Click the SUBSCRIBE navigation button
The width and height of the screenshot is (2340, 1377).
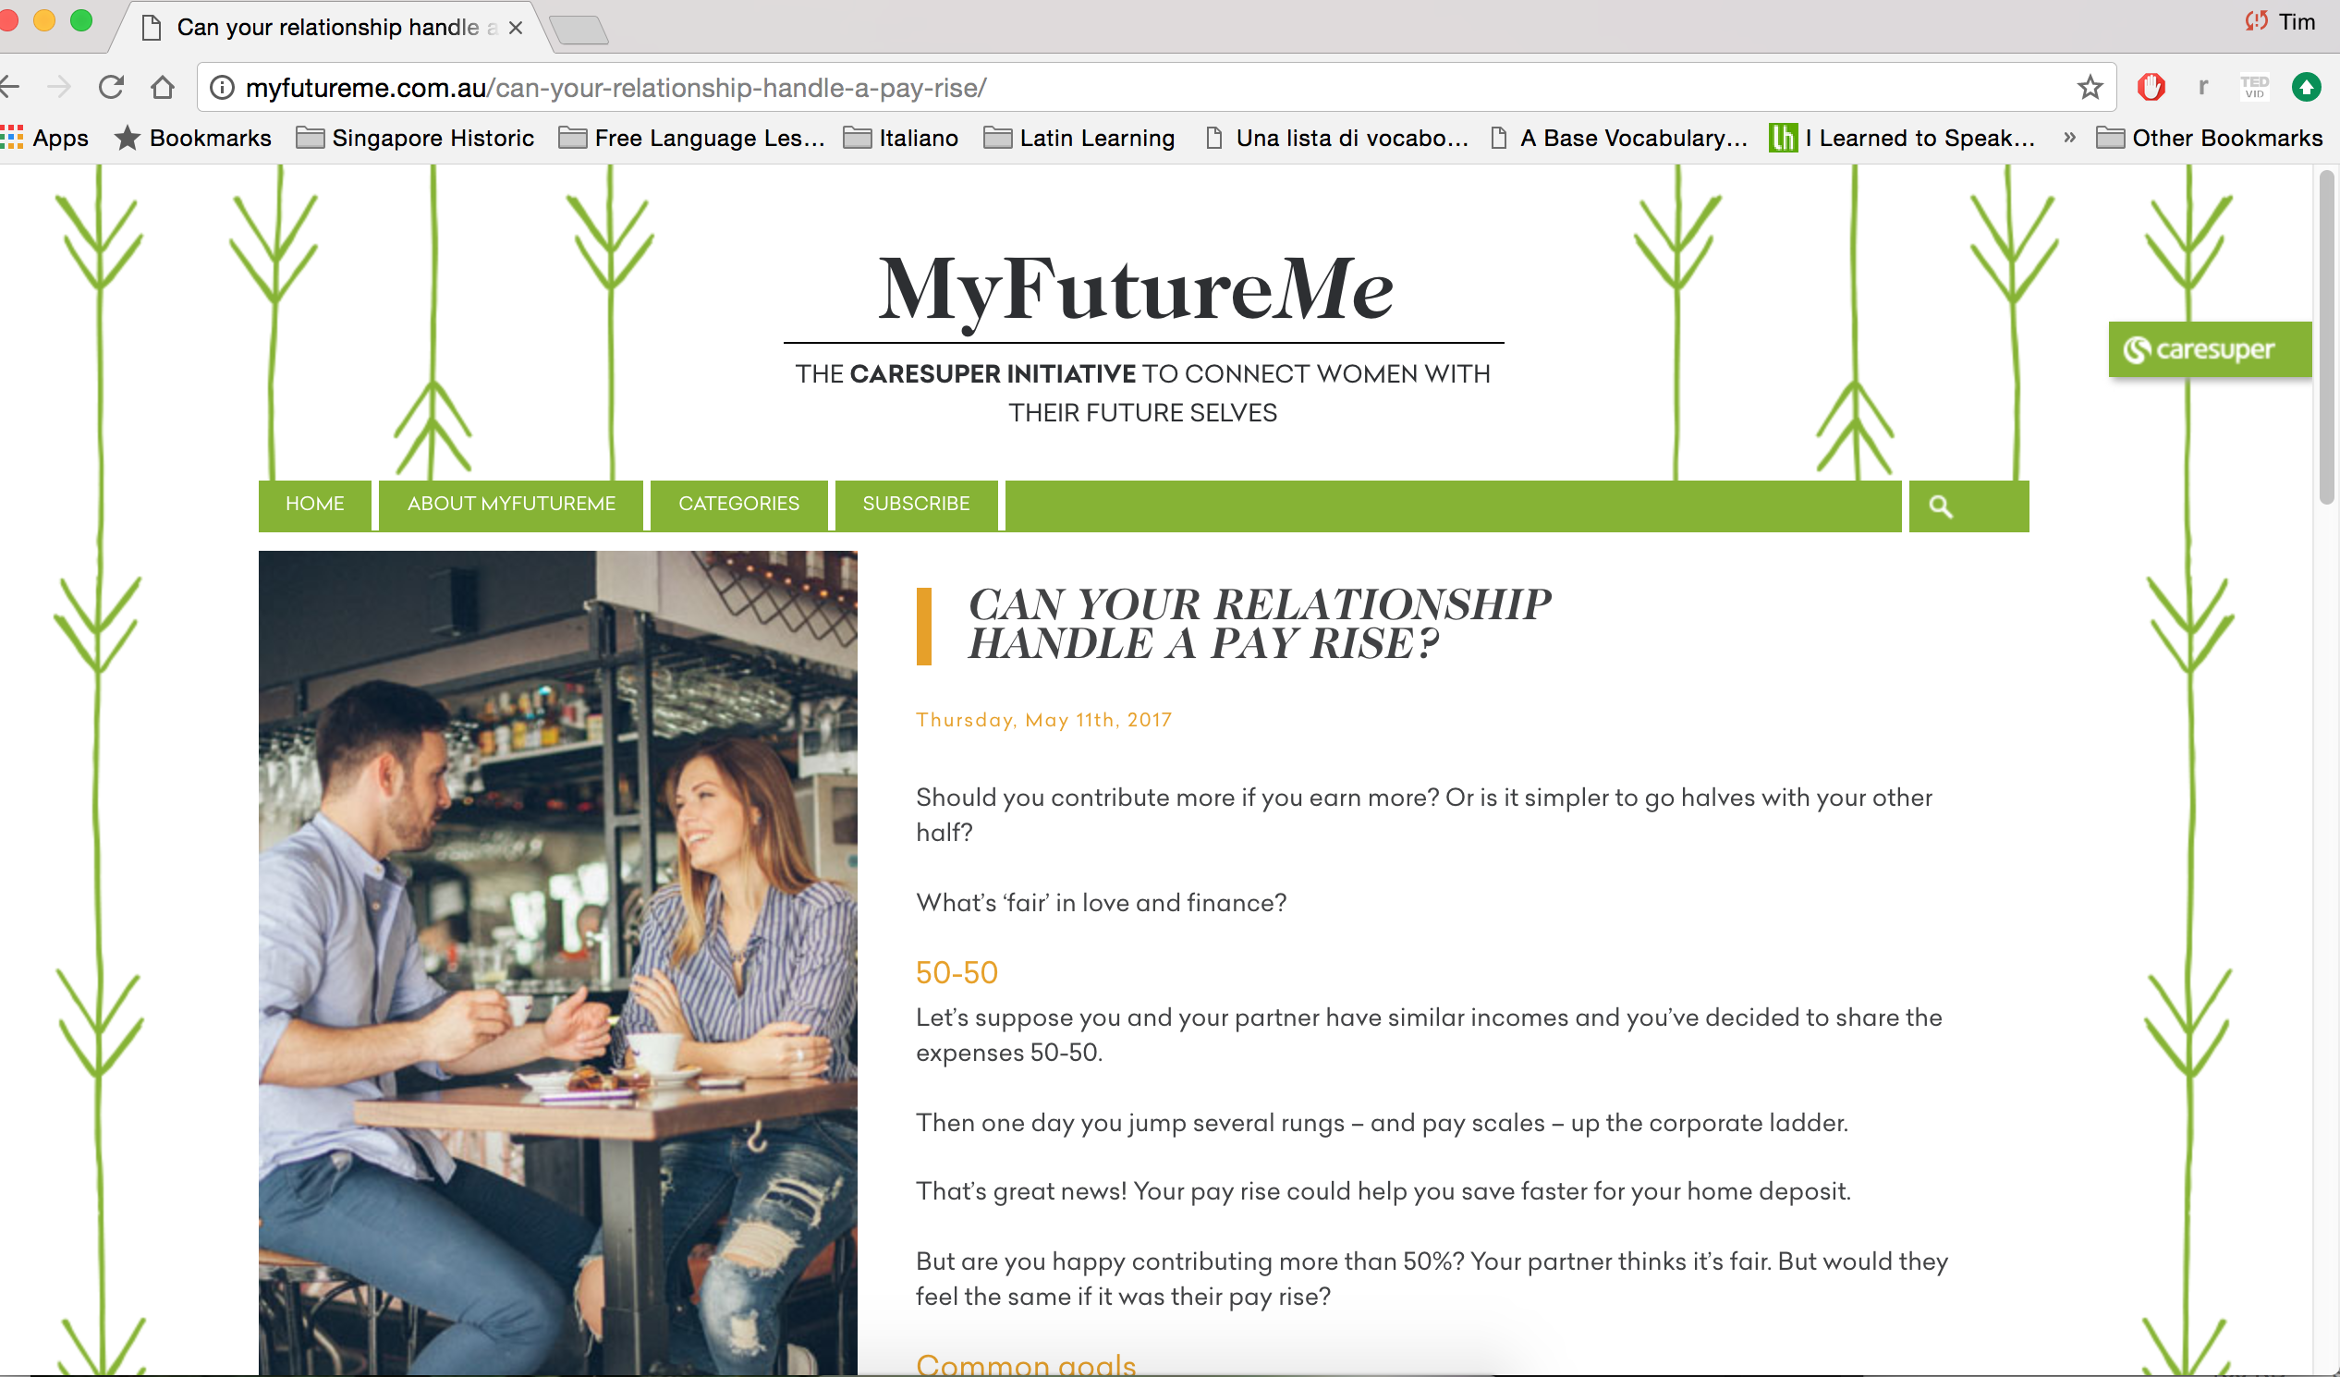(x=916, y=504)
